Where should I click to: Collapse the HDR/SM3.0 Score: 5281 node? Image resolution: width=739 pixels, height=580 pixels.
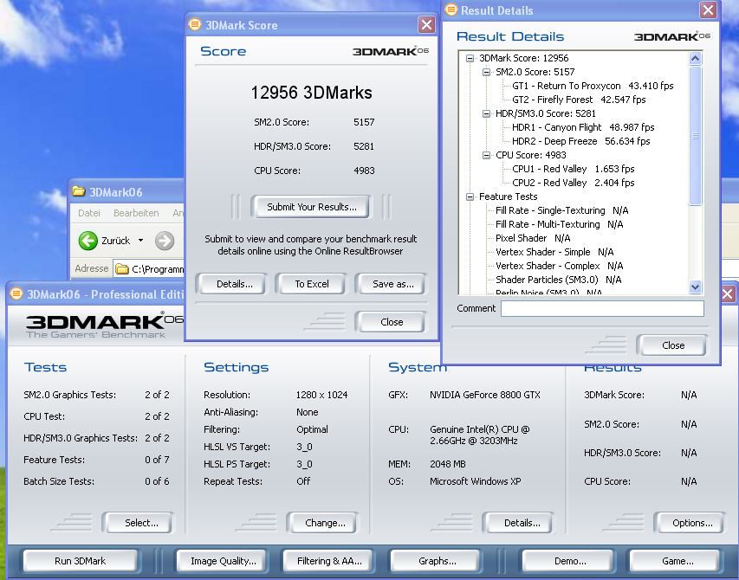pyautogui.click(x=486, y=113)
